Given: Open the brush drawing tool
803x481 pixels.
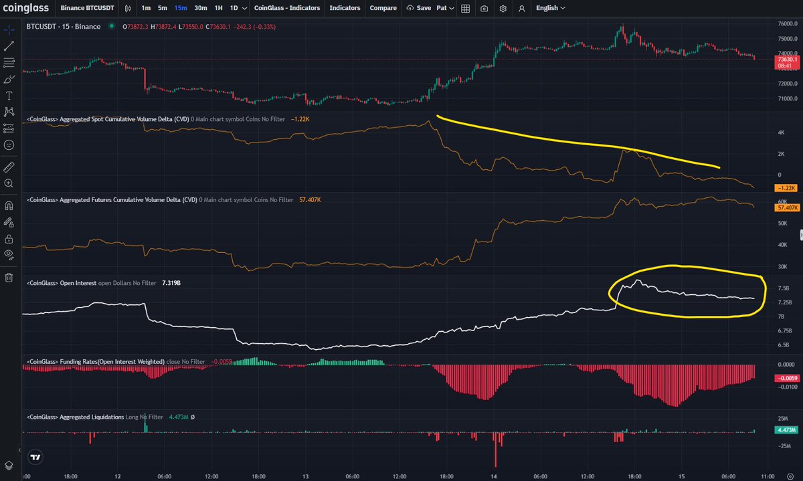Looking at the screenshot, I should pyautogui.click(x=9, y=79).
